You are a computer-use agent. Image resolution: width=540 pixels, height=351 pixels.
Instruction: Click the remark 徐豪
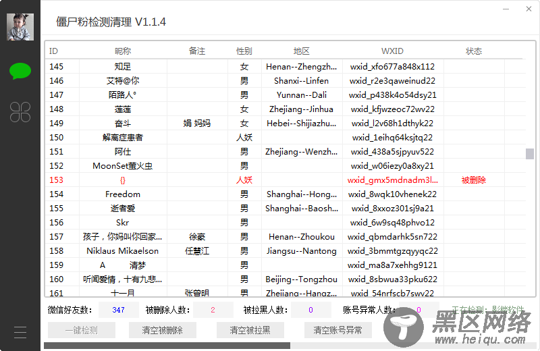(x=197, y=237)
